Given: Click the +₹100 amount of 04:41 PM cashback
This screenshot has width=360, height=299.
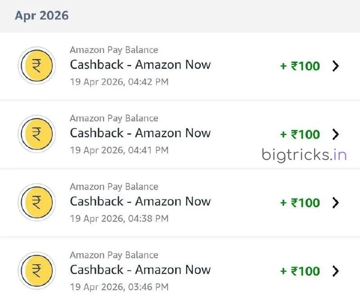Looking at the screenshot, I should 300,135.
